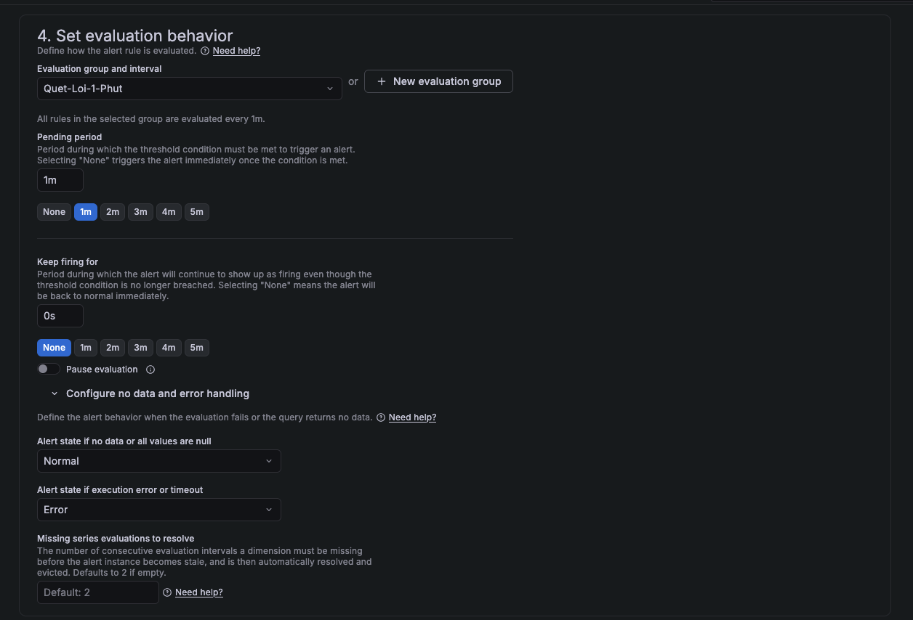Screen dimensions: 913x620
Task: Open Need help link beside Missing series field
Action: click(x=198, y=592)
